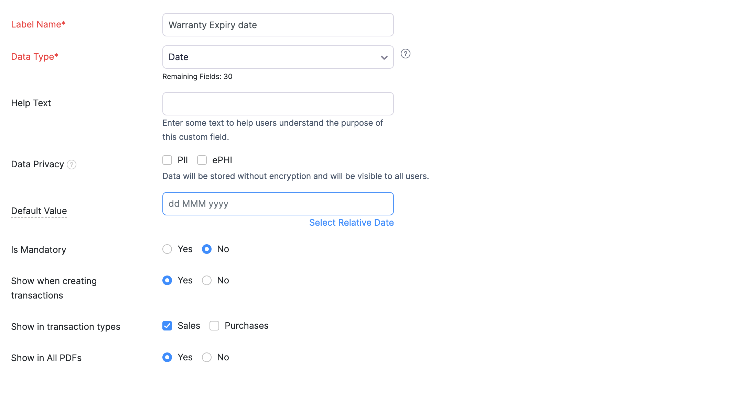
Task: Focus the Label Name input field
Action: (278, 25)
